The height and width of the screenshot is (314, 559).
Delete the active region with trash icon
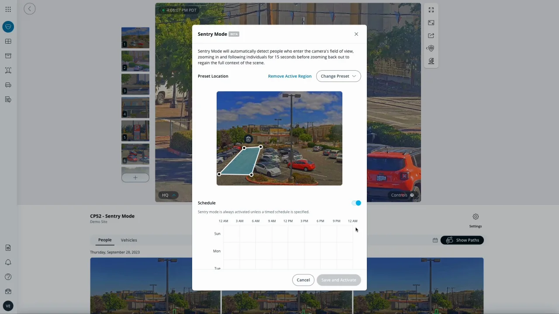(x=248, y=139)
